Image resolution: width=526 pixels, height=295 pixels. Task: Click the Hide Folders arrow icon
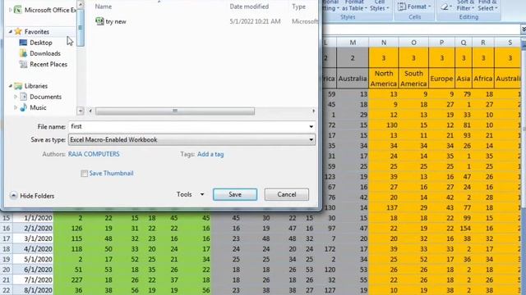[13, 196]
